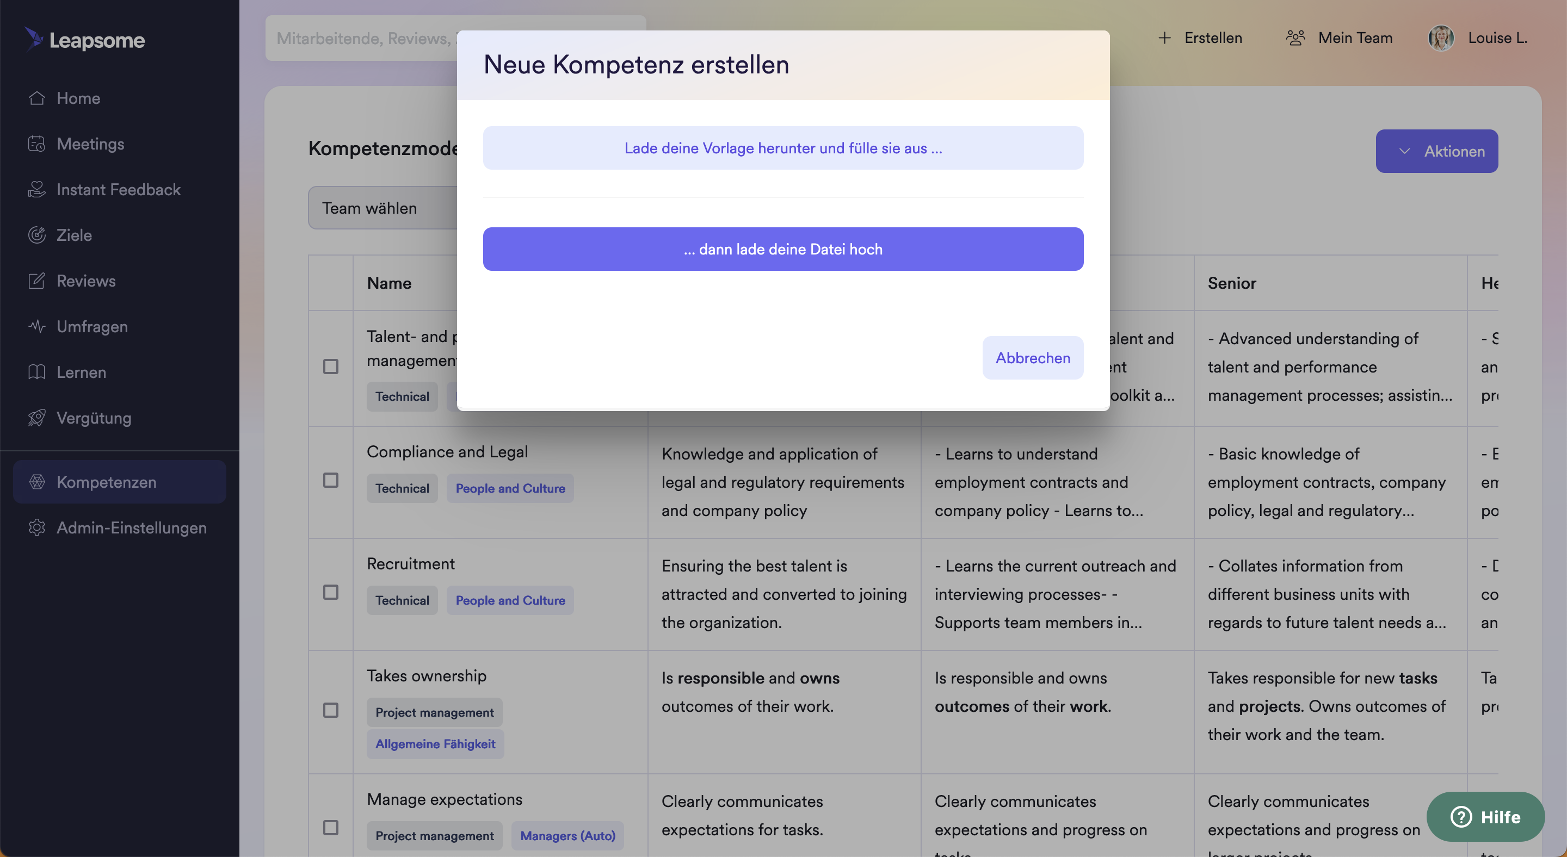1567x857 pixels.
Task: Click the Mitarbeitende search field
Action: 362,38
